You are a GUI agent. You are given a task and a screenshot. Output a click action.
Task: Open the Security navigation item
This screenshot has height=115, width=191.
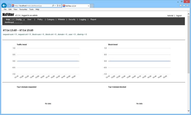tap(72, 19)
